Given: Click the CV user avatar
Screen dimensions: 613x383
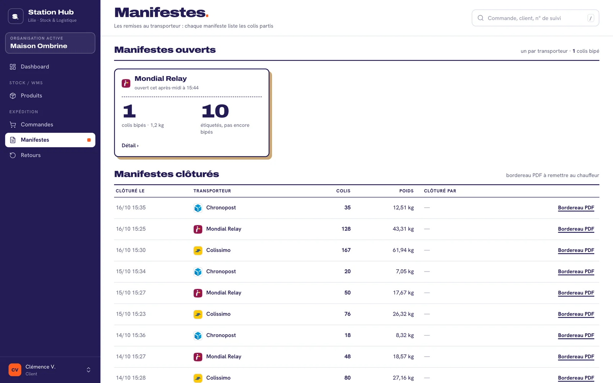Looking at the screenshot, I should pyautogui.click(x=15, y=370).
